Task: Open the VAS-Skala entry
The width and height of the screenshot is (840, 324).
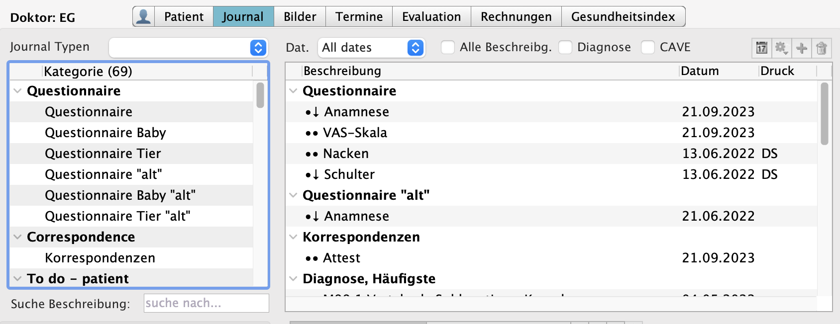Action: pos(355,133)
